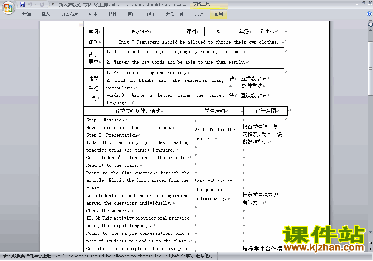The image size is (373, 261).
Task: Open Word Help question mark icon
Action: click(x=369, y=14)
